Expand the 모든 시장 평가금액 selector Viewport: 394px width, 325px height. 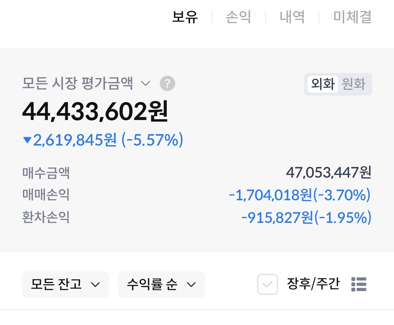pos(77,84)
